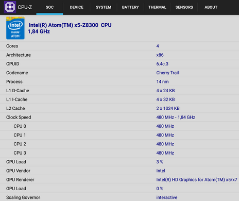239x201 pixels.
Task: Click the 480 MHz value for CPU 0
Action: pos(165,126)
